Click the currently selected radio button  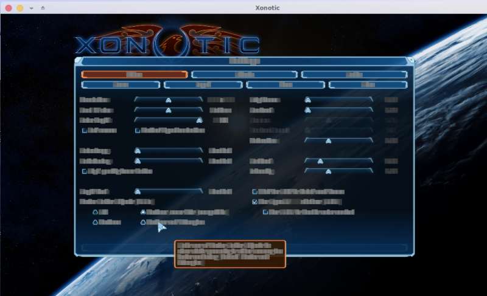tap(143, 212)
